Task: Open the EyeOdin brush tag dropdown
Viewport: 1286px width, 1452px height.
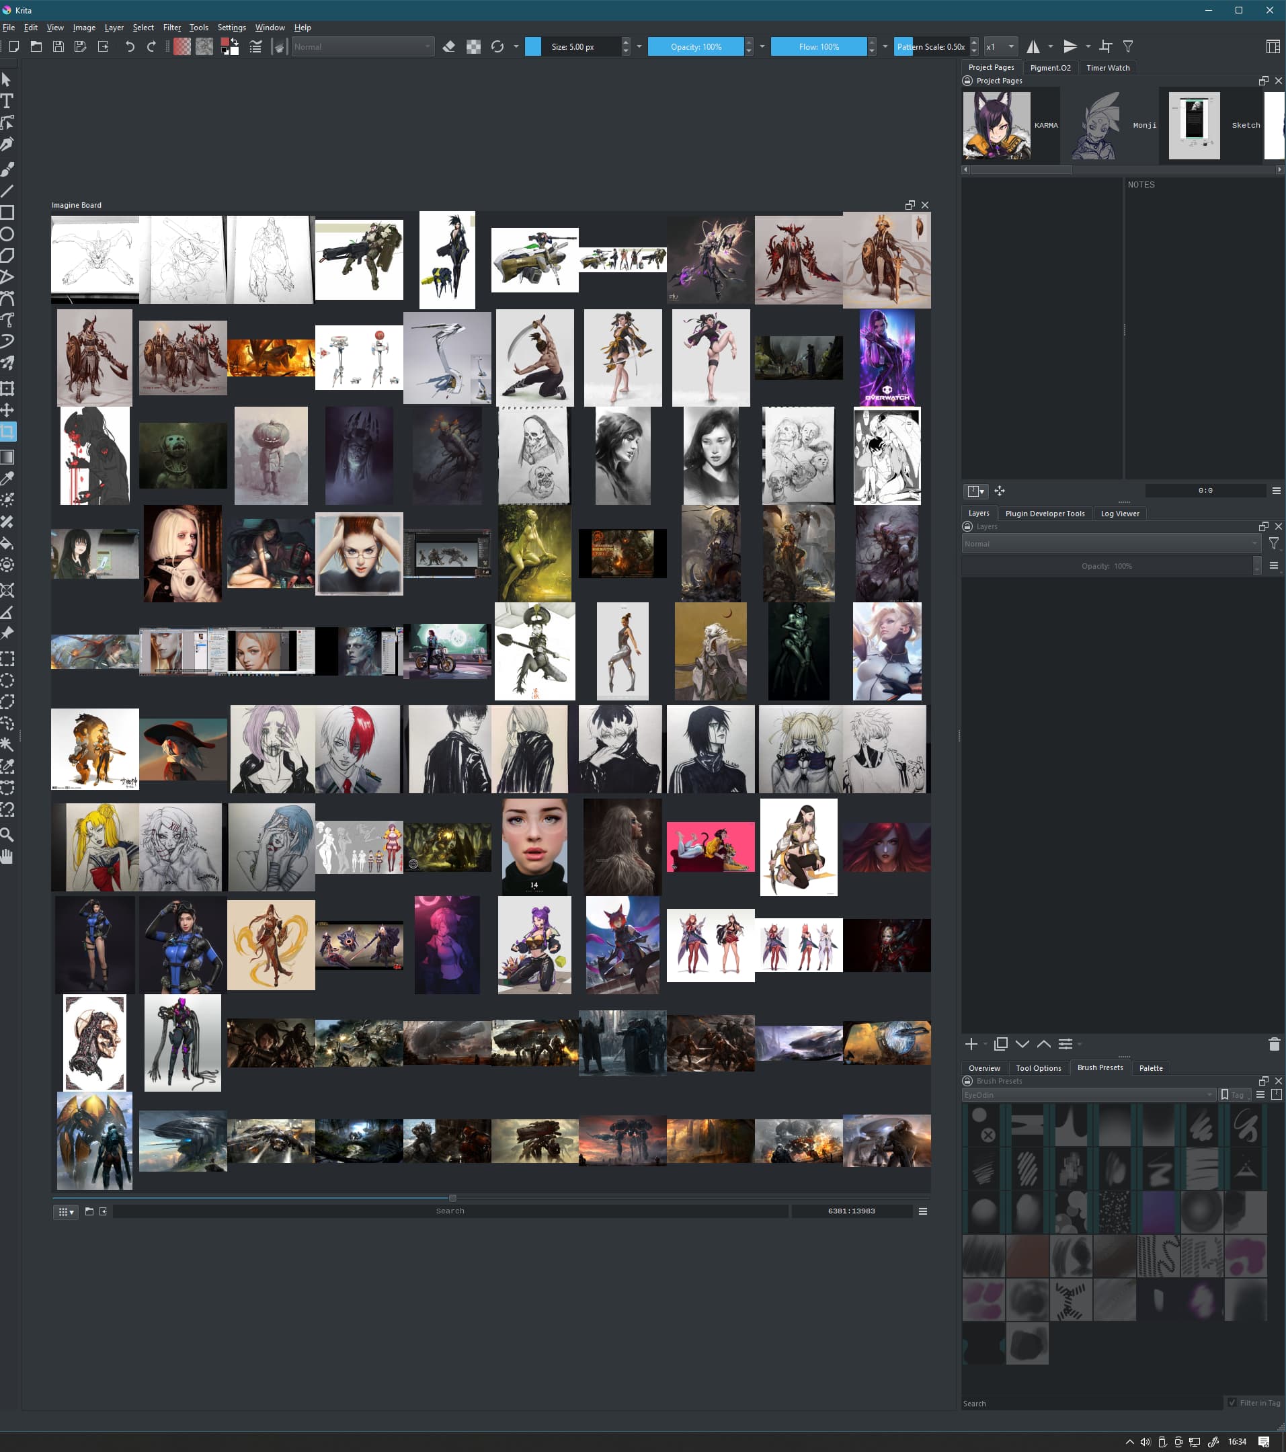Action: point(1088,1094)
